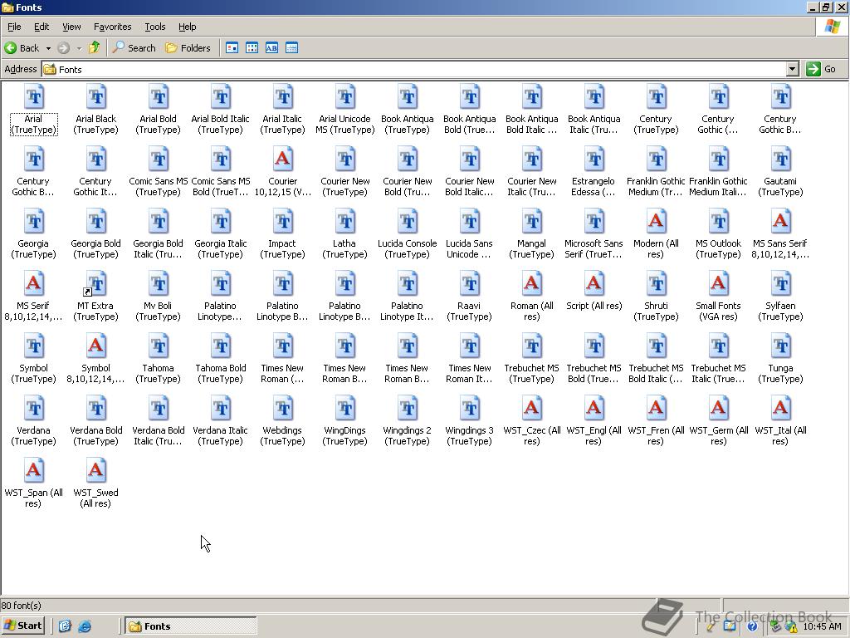This screenshot has height=638, width=850.
Task: Select Book Antiqua (TrueType) font
Action: click(407, 110)
